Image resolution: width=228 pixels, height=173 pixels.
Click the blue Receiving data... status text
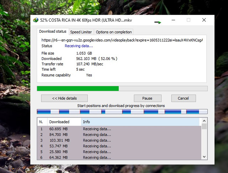(x=79, y=46)
